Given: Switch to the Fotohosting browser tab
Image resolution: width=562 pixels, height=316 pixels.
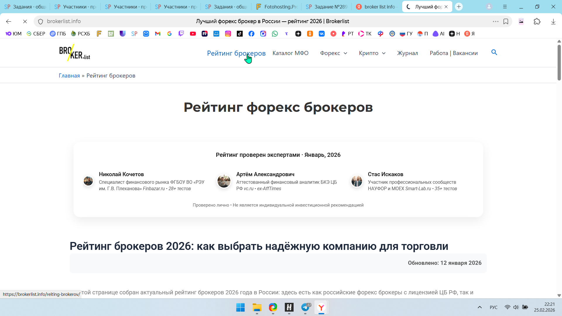Looking at the screenshot, I should (276, 7).
